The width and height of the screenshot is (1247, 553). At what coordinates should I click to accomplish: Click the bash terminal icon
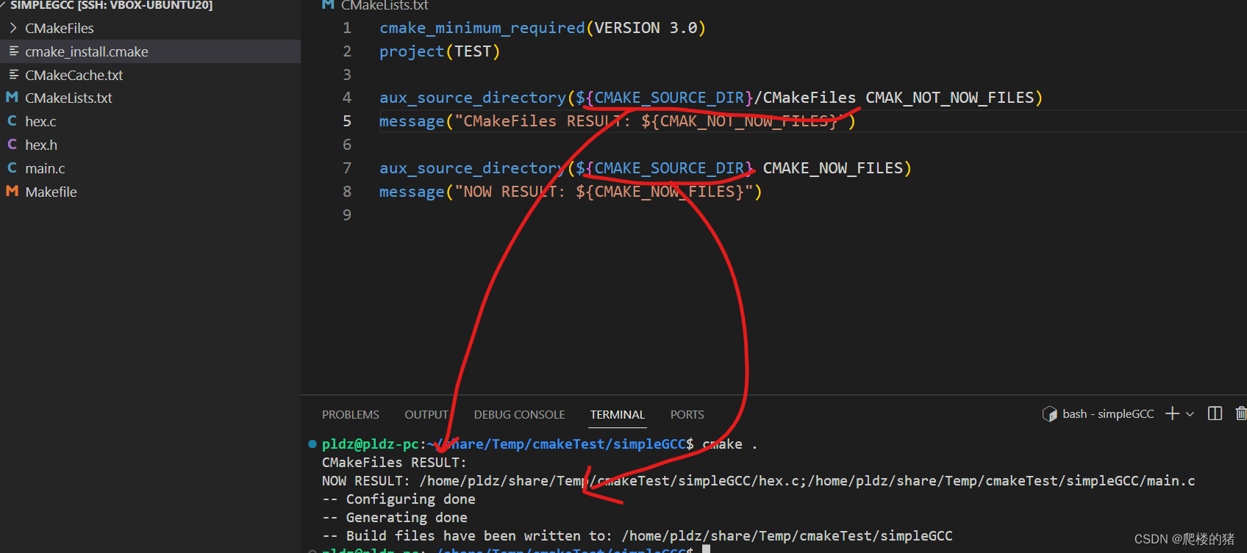(1049, 414)
